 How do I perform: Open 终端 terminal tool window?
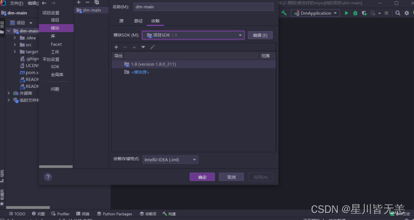point(83,214)
